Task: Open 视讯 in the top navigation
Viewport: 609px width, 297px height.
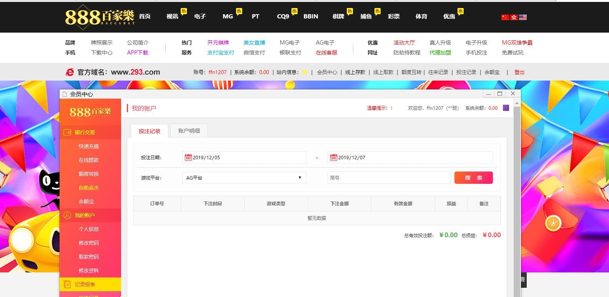Action: (172, 16)
